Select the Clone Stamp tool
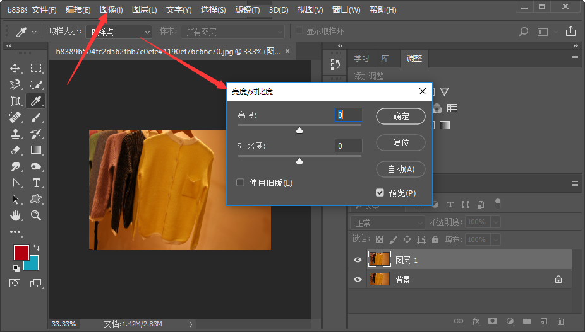 (15, 134)
